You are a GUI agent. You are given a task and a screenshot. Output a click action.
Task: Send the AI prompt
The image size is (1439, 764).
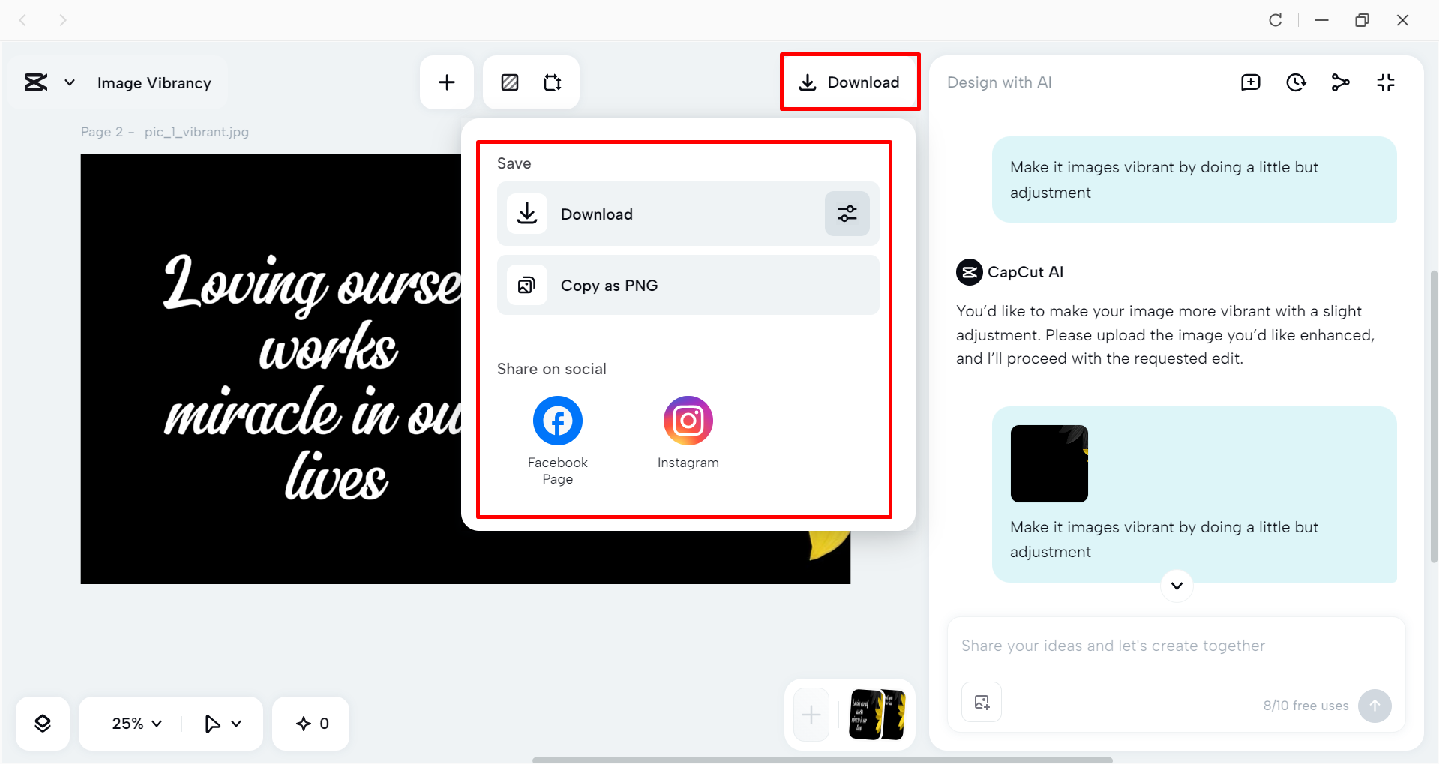tap(1375, 706)
